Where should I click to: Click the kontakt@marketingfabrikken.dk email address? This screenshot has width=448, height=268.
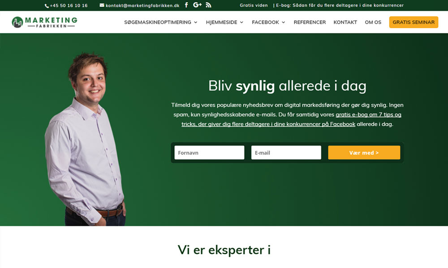coord(142,5)
